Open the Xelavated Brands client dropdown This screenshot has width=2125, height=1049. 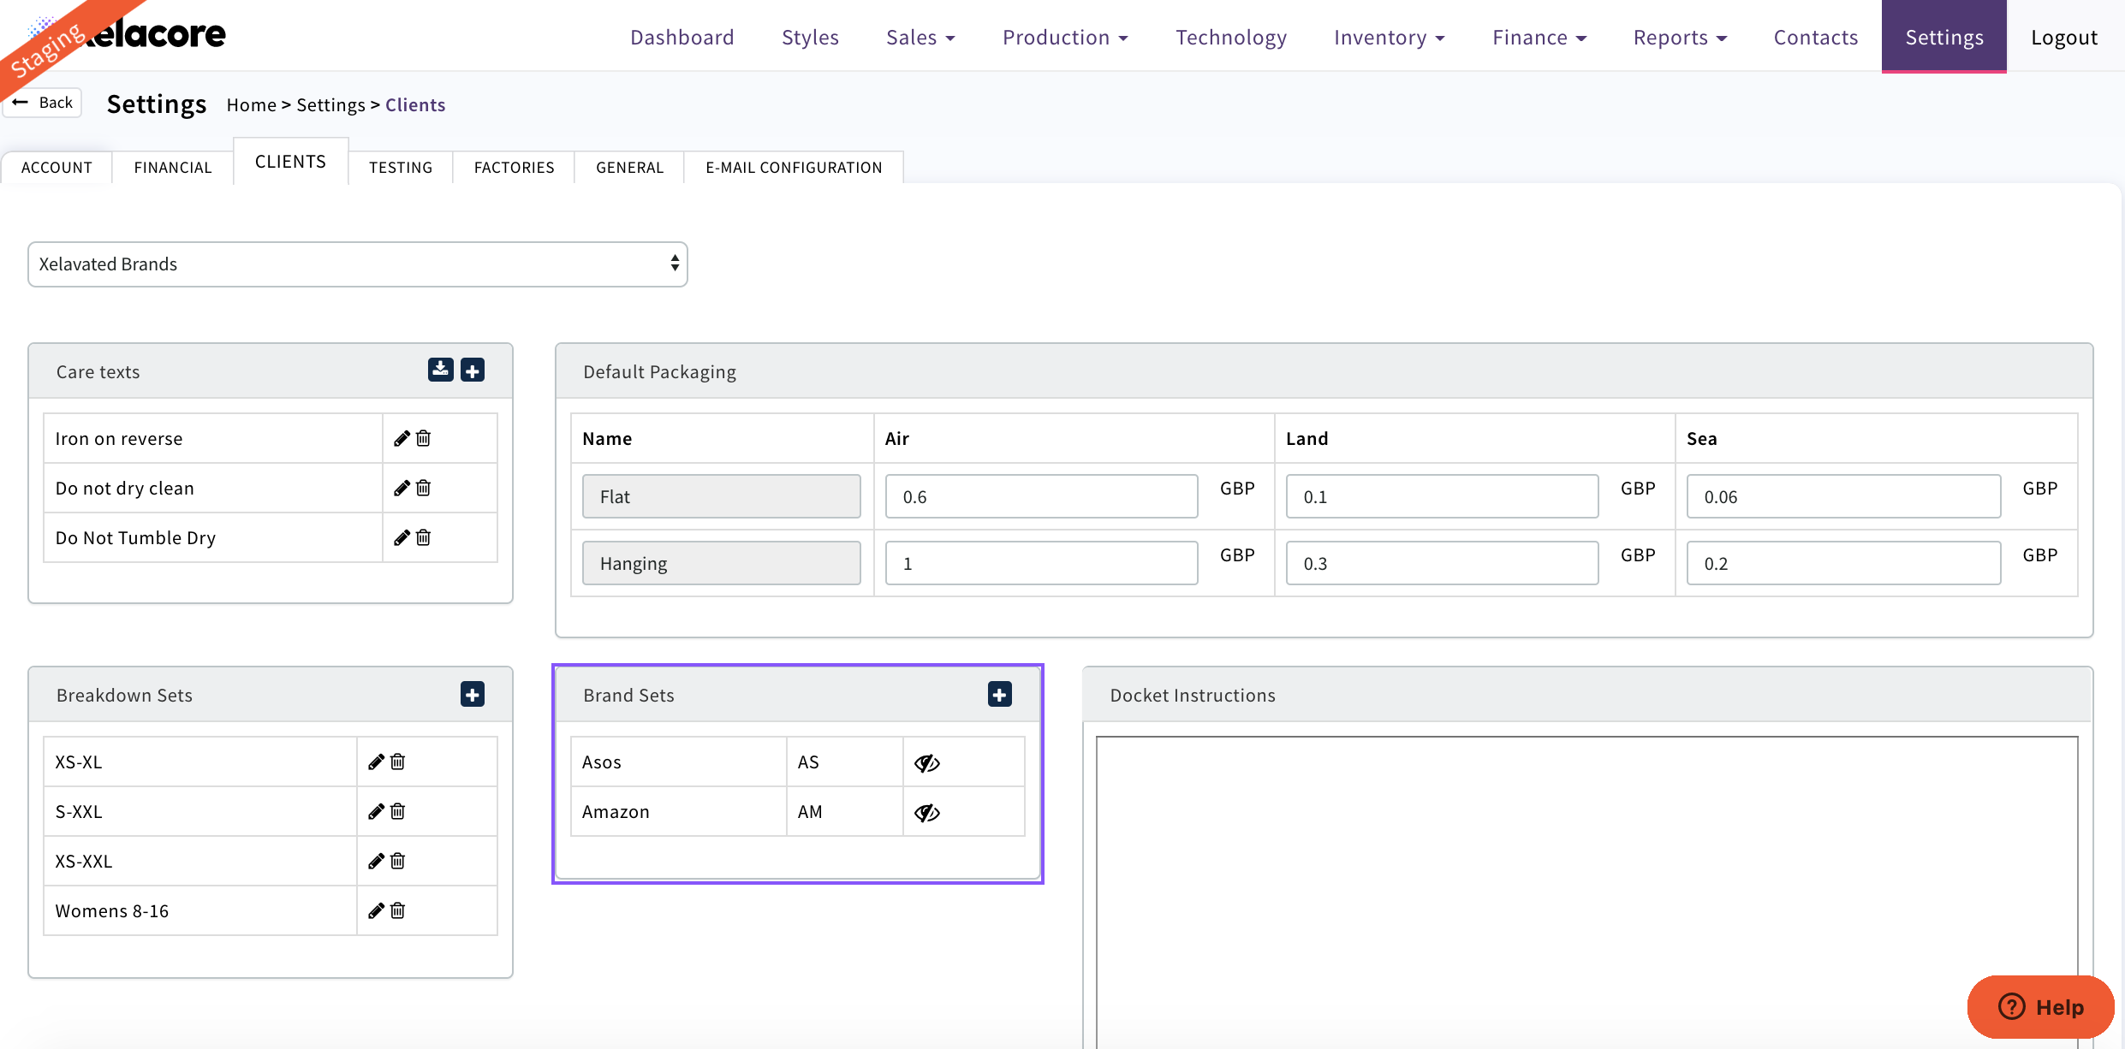358,264
